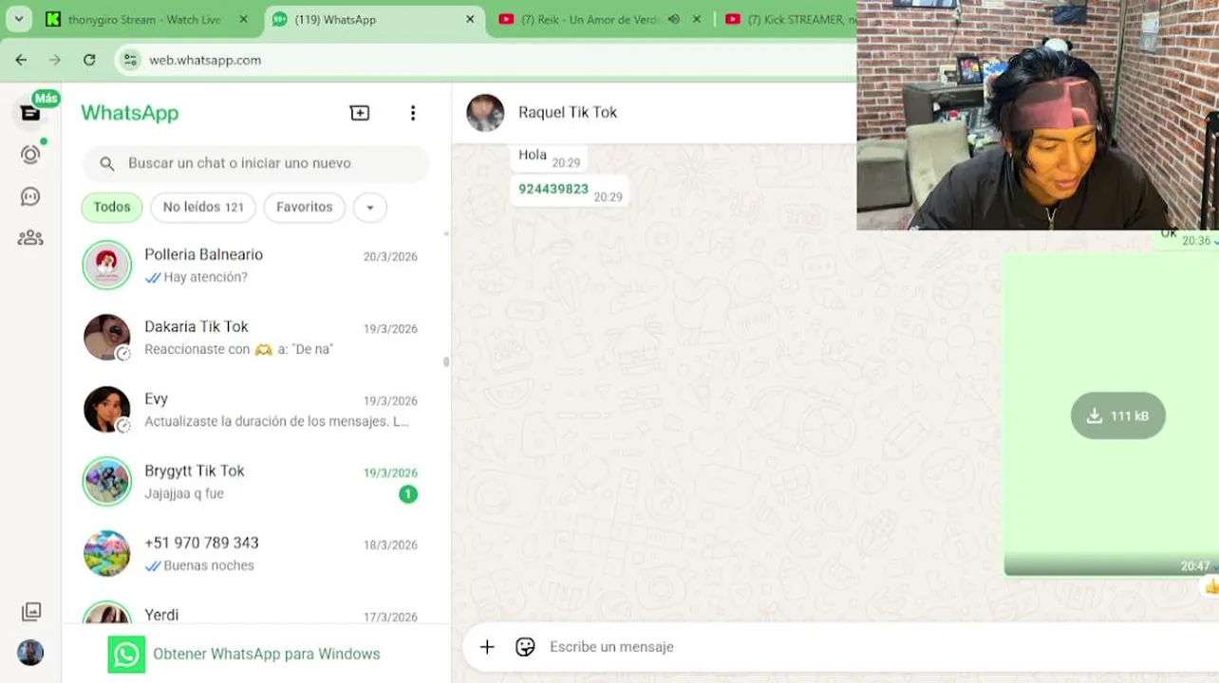This screenshot has height=683, width=1219.
Task: Open own profile picture in sidebar
Action: point(30,653)
